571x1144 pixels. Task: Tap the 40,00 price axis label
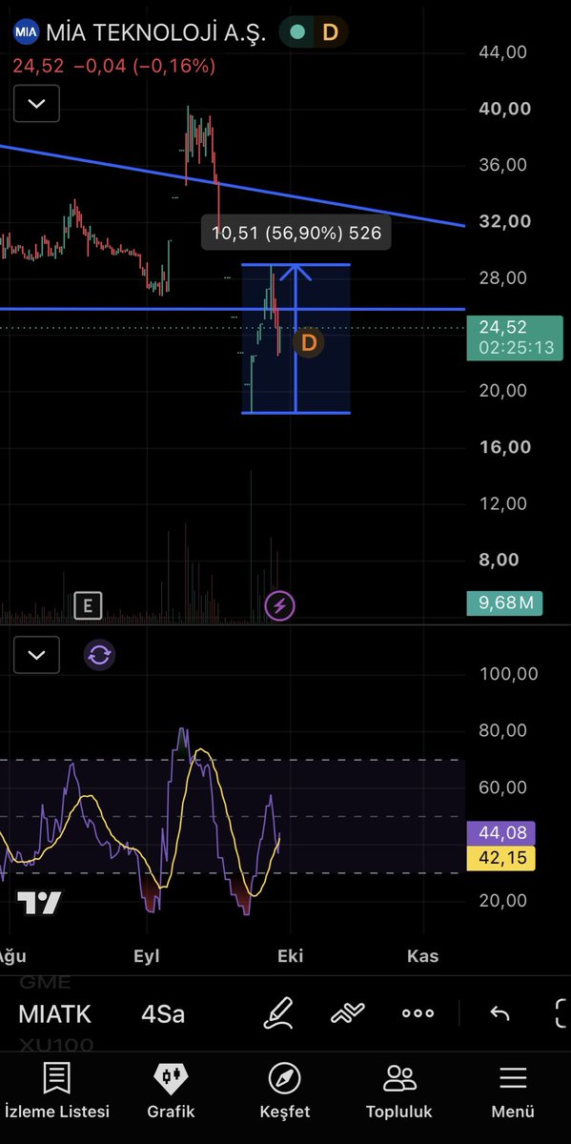pyautogui.click(x=504, y=109)
